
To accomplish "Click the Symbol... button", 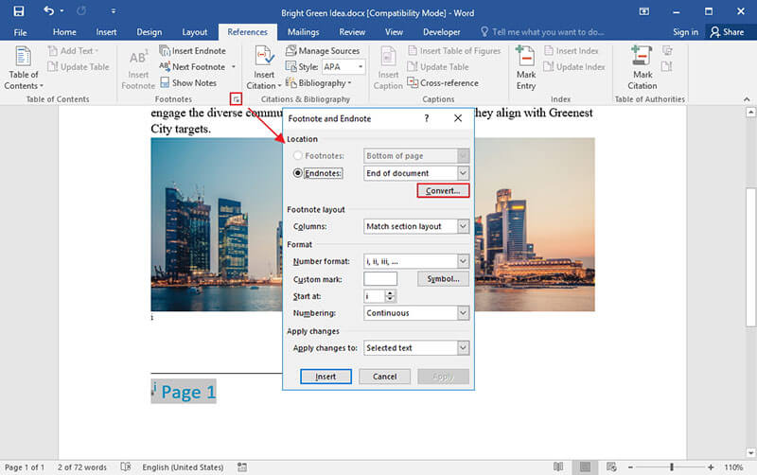I will click(x=443, y=279).
